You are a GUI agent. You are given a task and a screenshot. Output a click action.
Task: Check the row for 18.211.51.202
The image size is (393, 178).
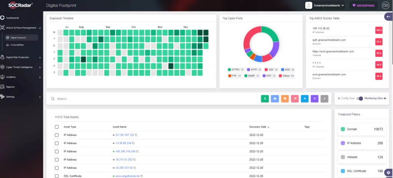tap(57, 160)
